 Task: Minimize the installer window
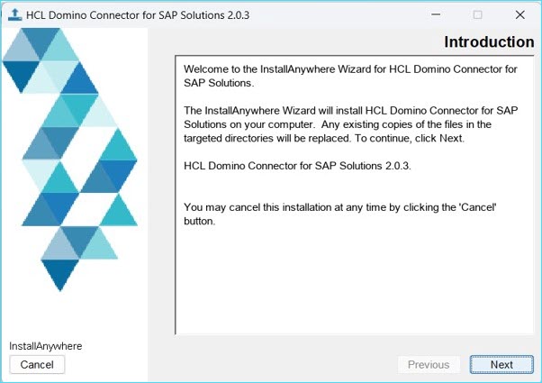pyautogui.click(x=436, y=14)
